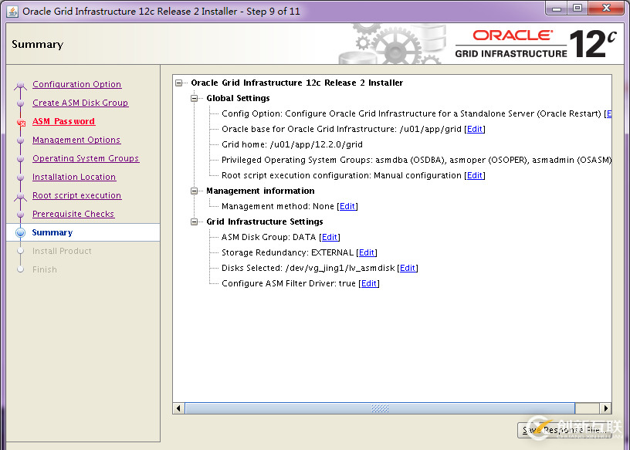Open Create ASM Disk Group step
This screenshot has height=450, width=630.
coord(80,103)
